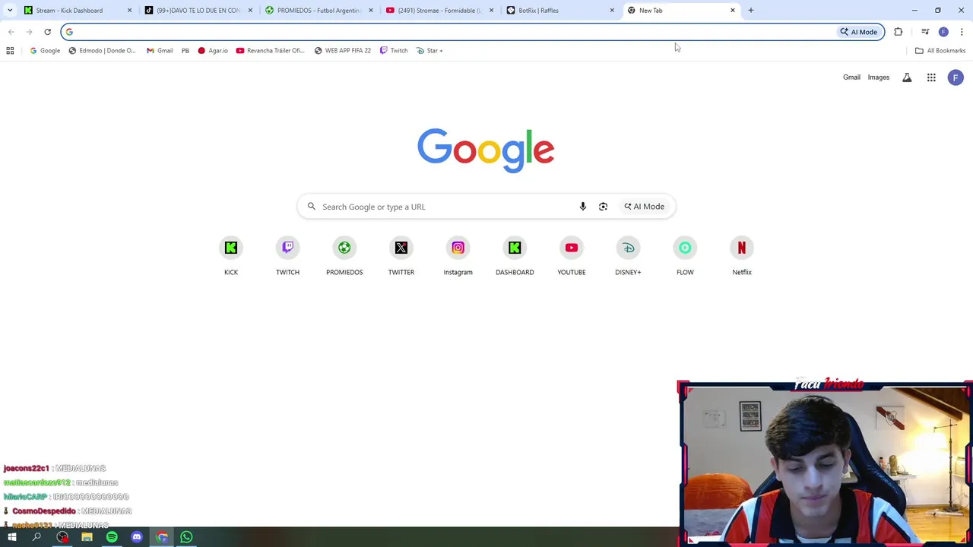Switch to Stromae - Formidable YouTube tab

(439, 11)
